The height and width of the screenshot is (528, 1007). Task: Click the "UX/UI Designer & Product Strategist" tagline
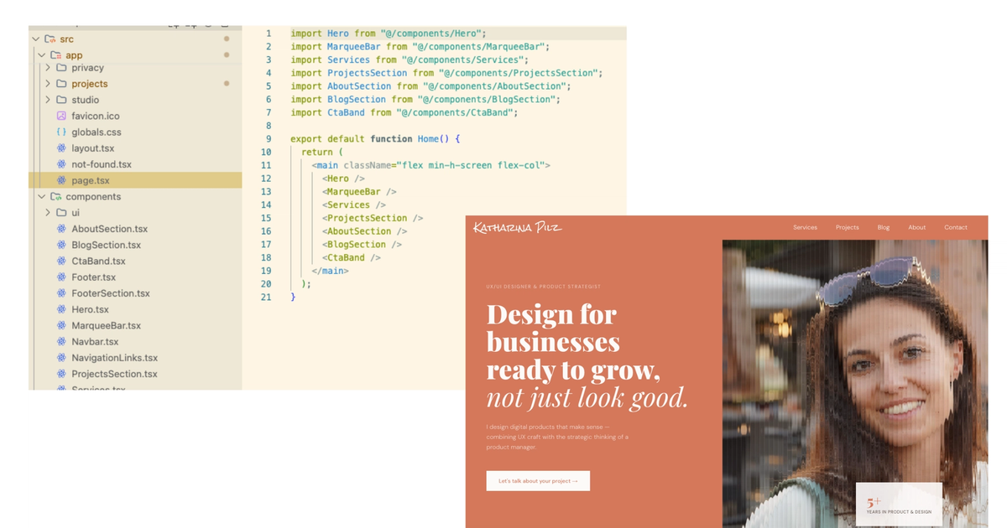544,287
